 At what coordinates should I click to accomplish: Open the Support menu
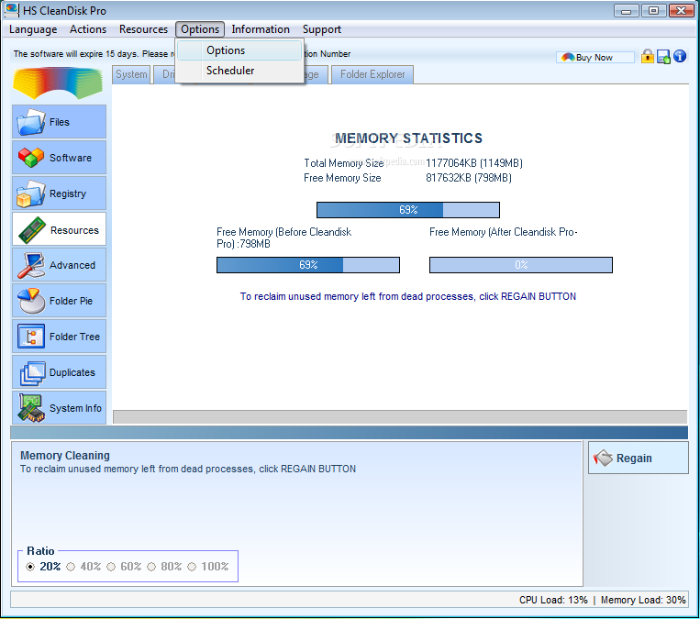(321, 29)
